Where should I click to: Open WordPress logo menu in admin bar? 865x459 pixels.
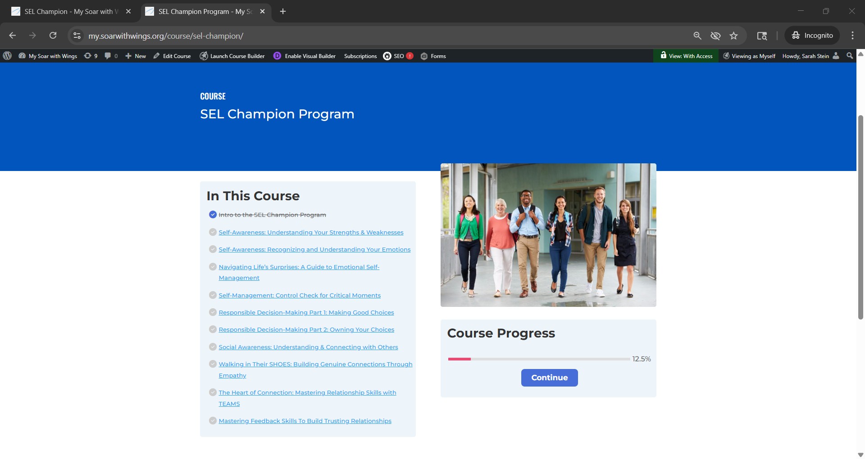pos(7,56)
